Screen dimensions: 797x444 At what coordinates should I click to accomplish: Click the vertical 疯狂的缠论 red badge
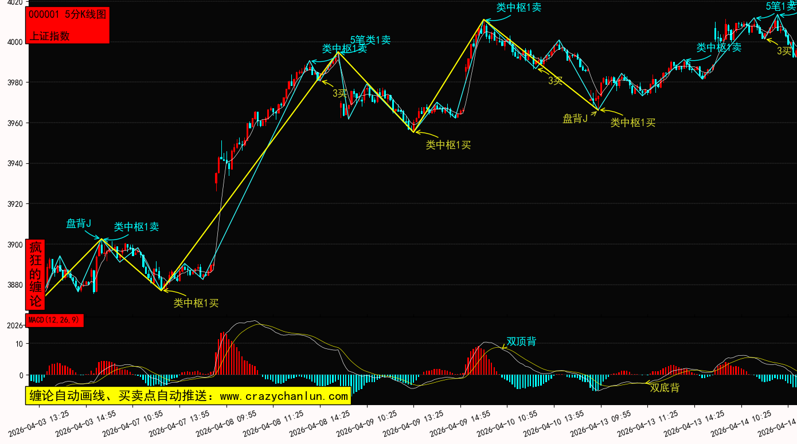pos(36,274)
